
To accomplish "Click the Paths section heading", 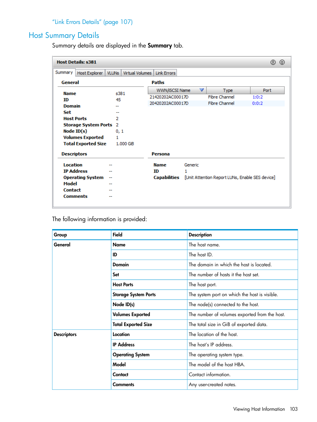I will [x=158, y=82].
